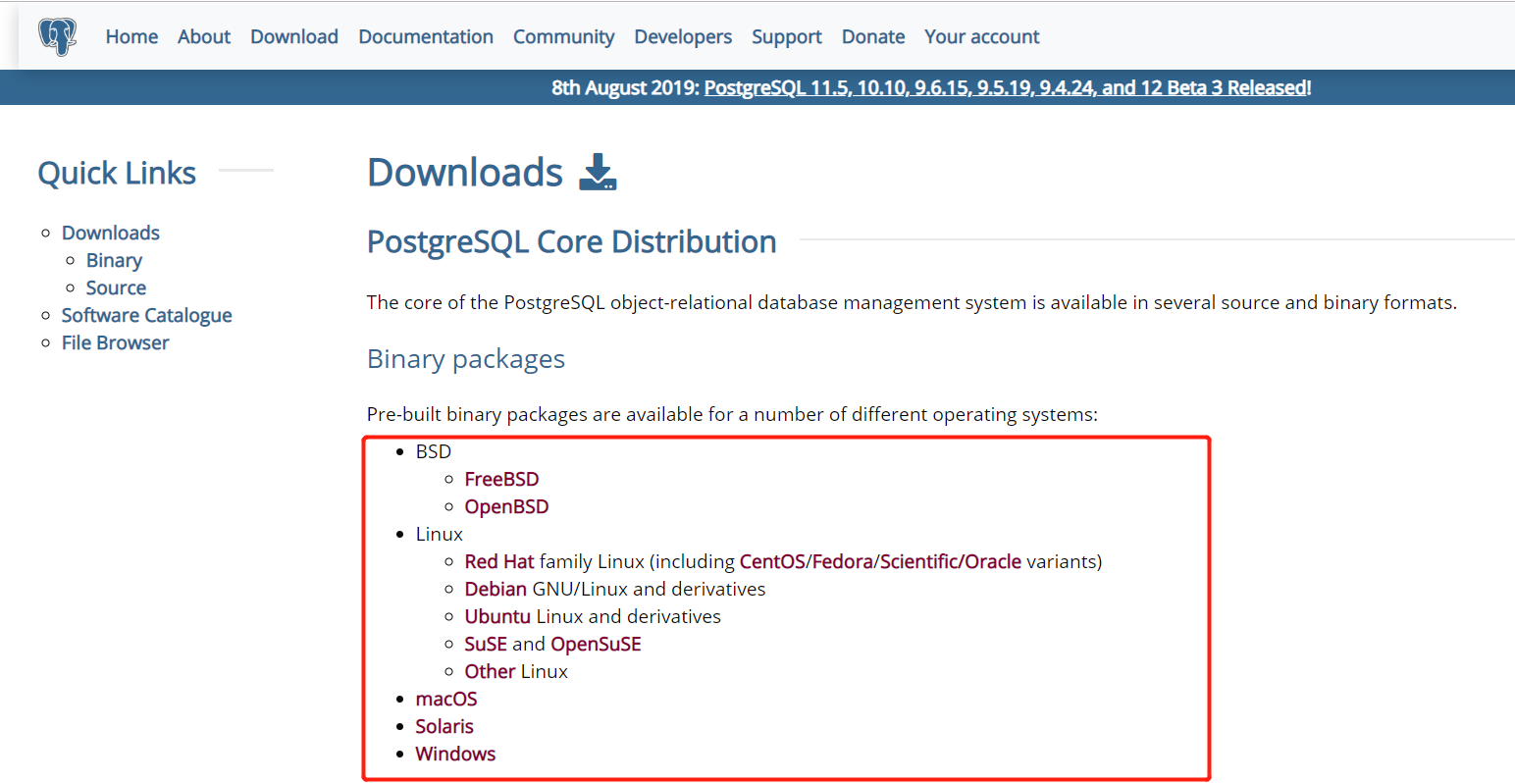Click the download icon beside Downloads heading

coord(598,172)
